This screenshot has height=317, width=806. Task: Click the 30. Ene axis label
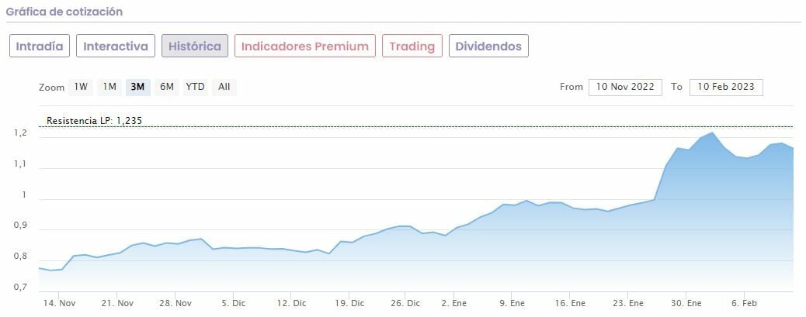686,303
